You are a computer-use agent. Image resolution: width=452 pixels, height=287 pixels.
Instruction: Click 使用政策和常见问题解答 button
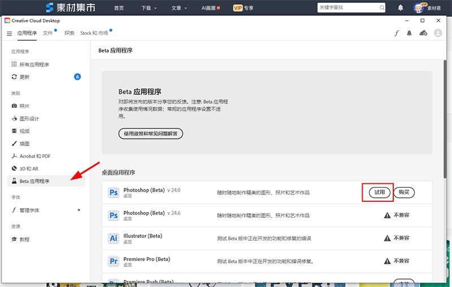(150, 134)
